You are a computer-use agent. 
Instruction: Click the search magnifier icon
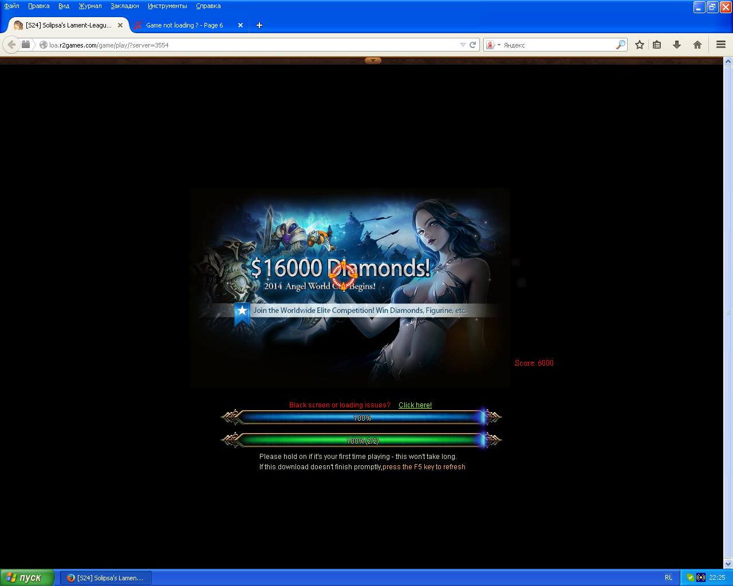620,45
